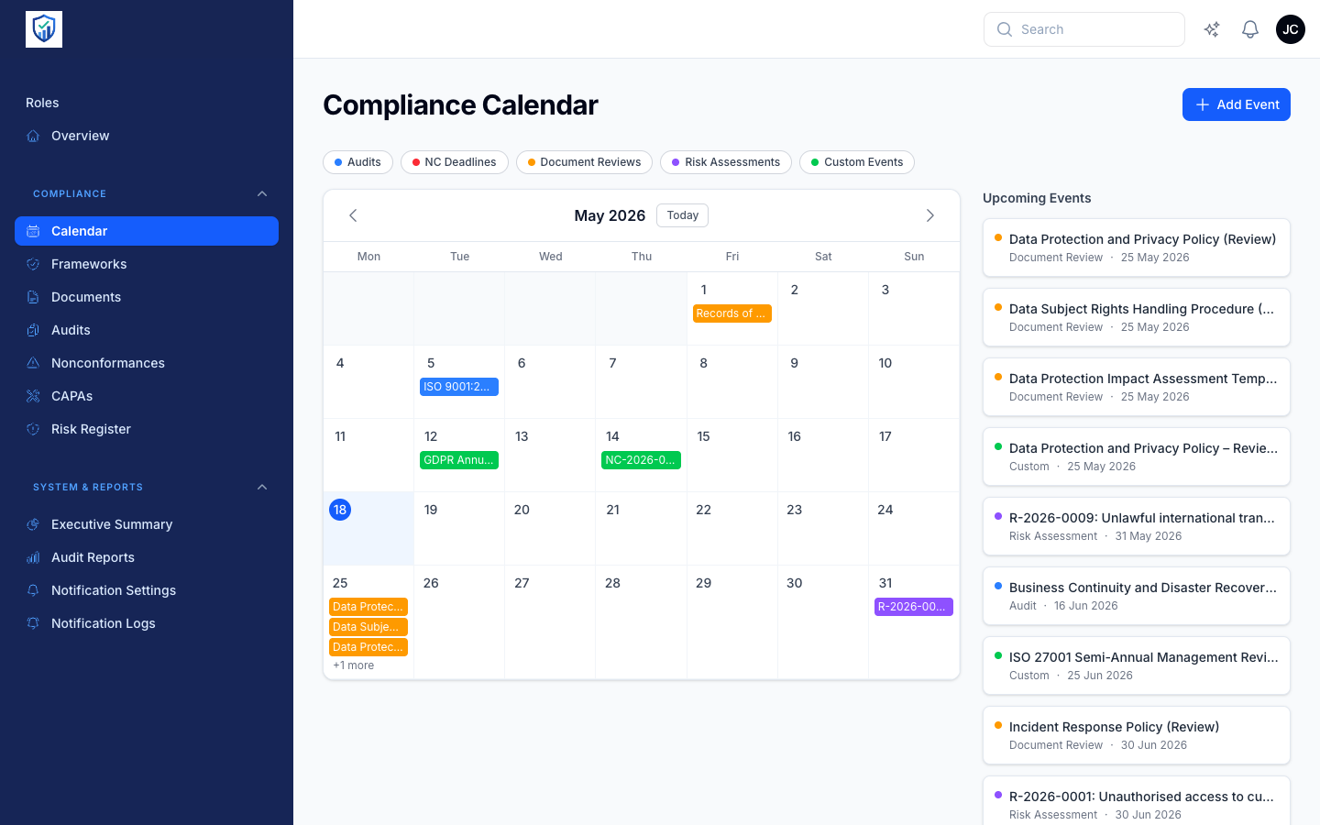
Task: Go to next month arrow
Action: [930, 215]
